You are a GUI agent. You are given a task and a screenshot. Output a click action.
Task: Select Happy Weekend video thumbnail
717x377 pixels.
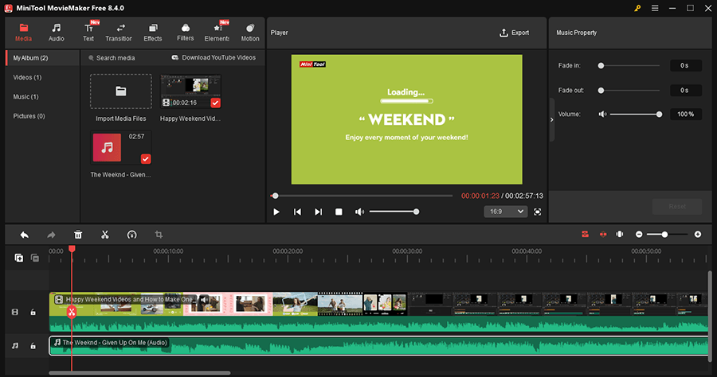point(190,91)
